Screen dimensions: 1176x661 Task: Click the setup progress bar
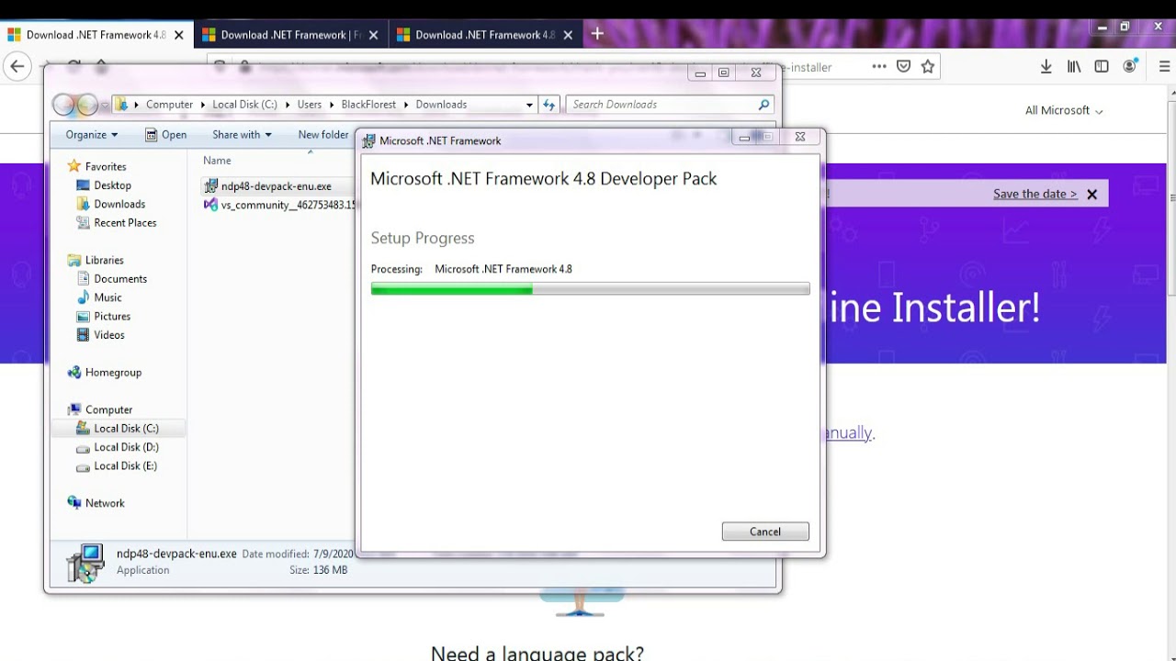coord(590,289)
